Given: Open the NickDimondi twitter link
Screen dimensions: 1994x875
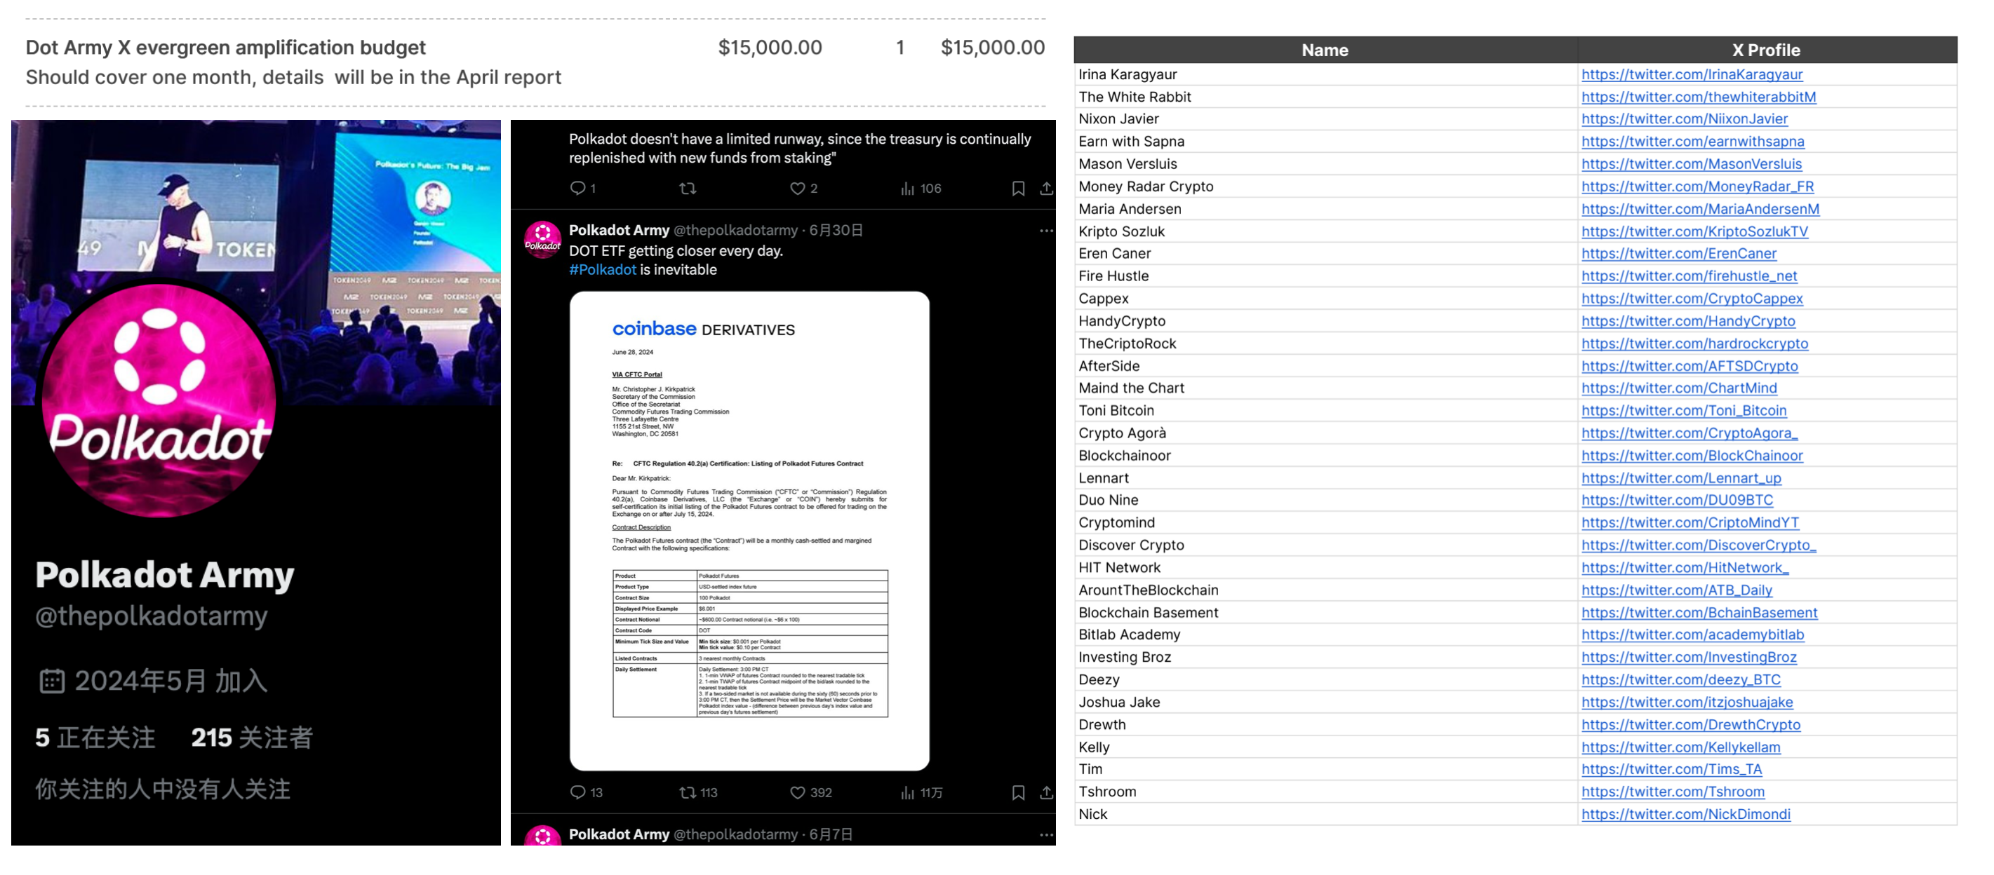Looking at the screenshot, I should [1685, 814].
